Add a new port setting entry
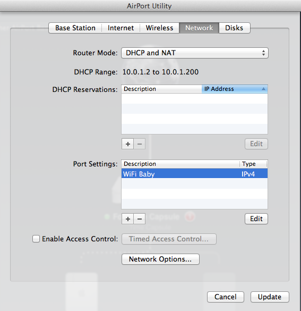Viewport: 301px width, 311px height. 128,219
